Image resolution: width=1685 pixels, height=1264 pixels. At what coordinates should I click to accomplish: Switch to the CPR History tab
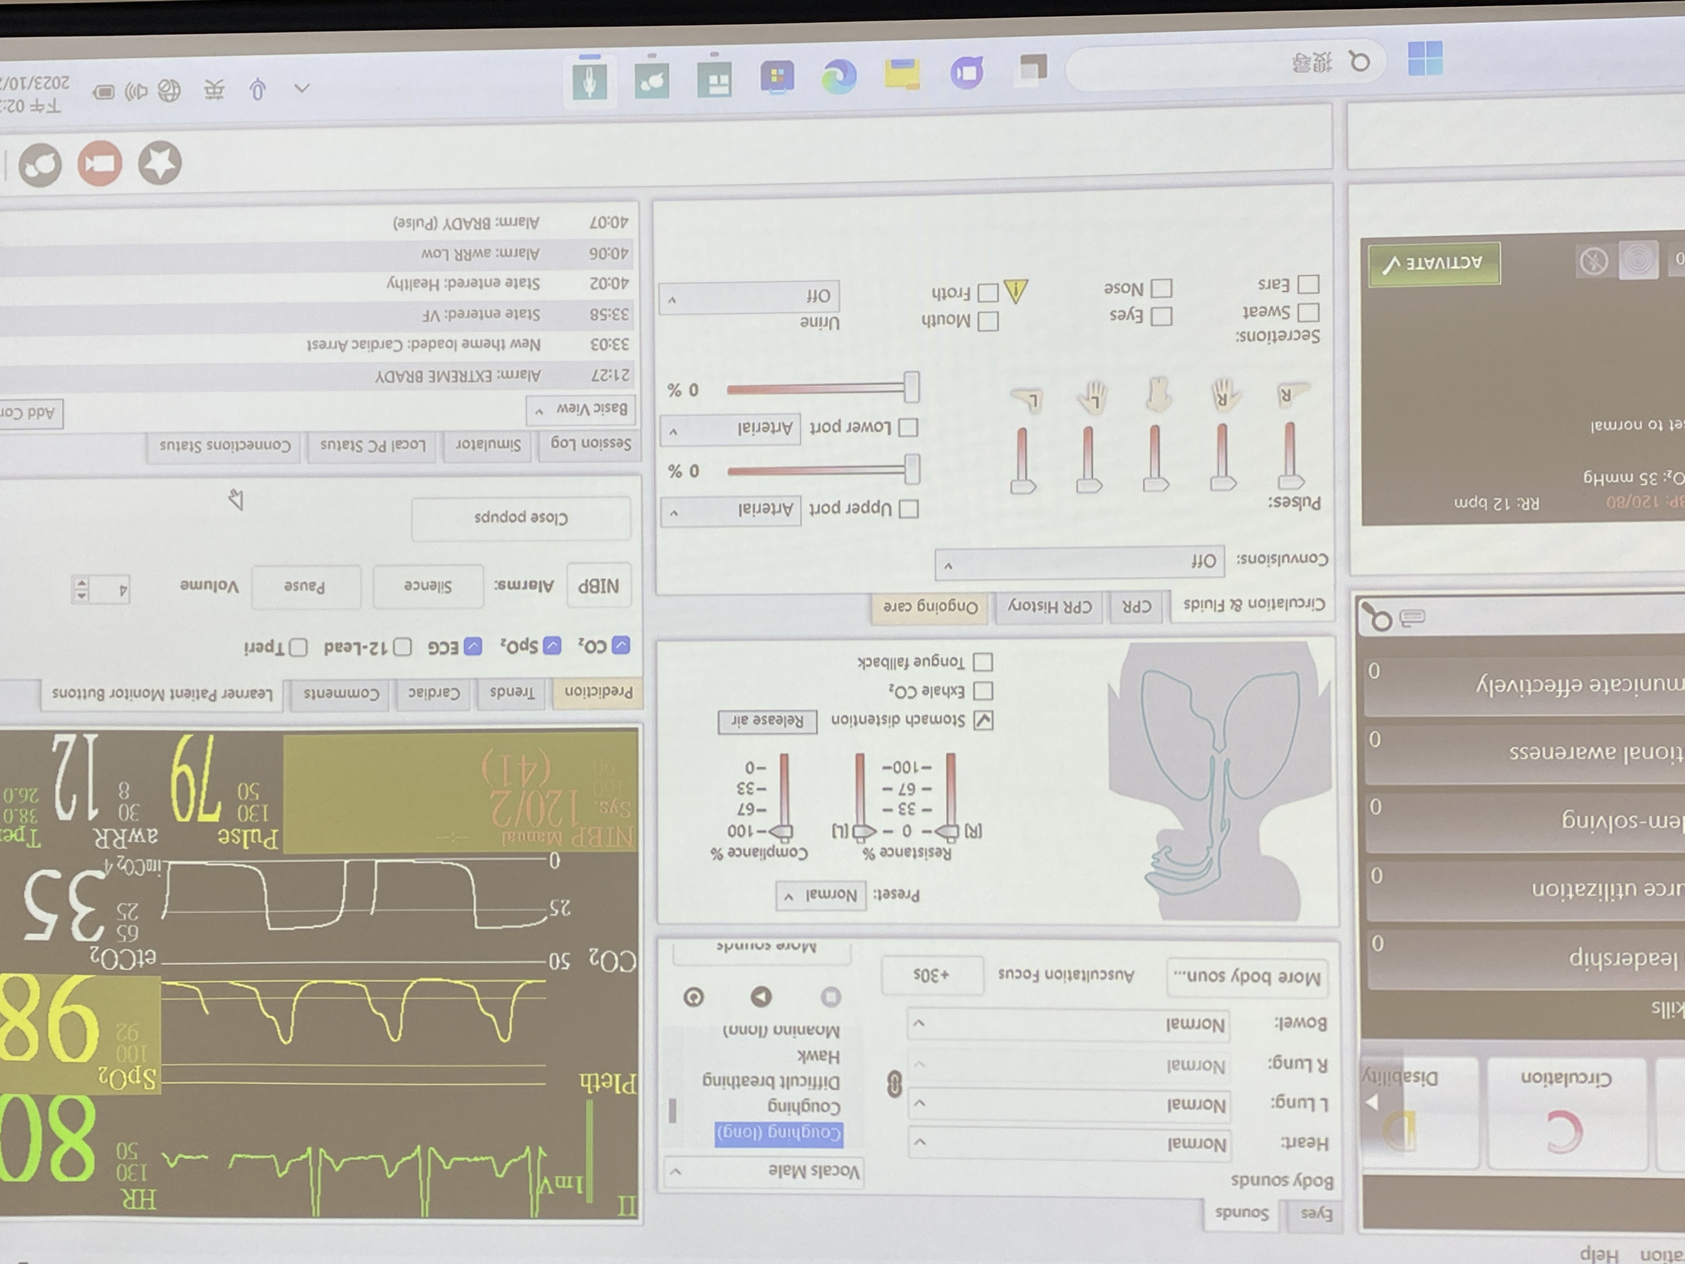(1050, 607)
